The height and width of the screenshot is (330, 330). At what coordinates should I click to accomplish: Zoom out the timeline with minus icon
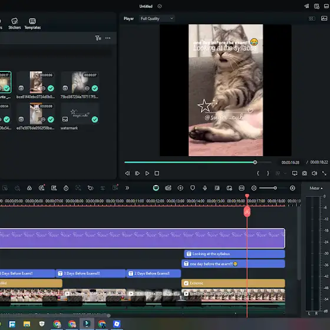click(254, 188)
